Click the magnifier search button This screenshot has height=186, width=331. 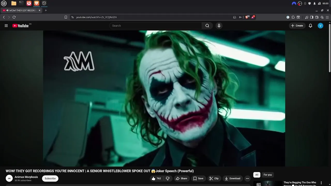point(207,26)
